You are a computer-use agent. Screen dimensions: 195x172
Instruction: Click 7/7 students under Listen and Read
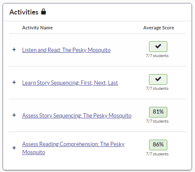(157, 56)
